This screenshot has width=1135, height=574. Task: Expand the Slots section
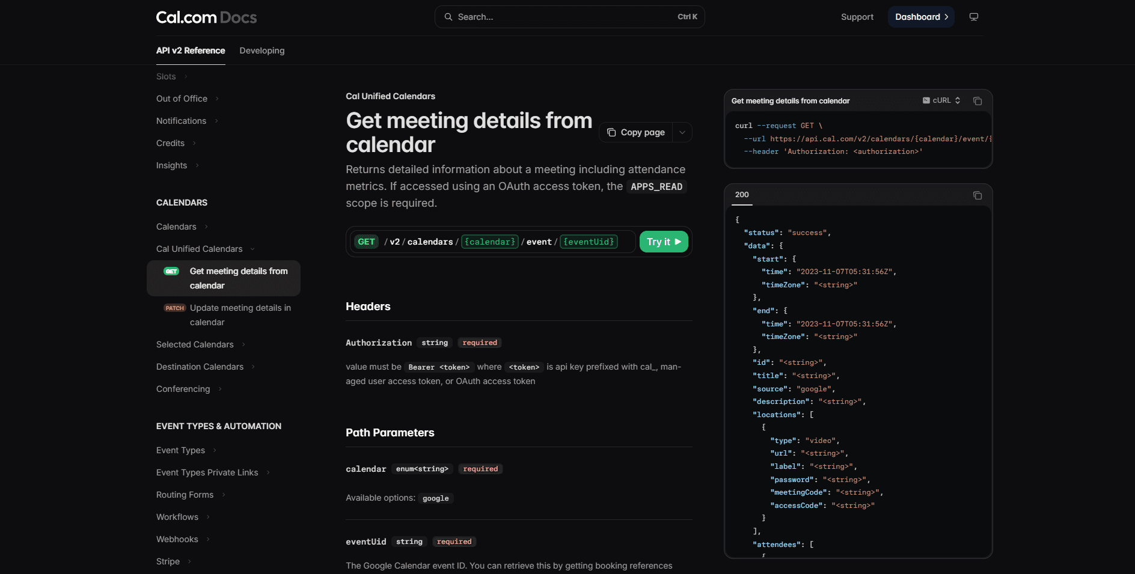[172, 76]
